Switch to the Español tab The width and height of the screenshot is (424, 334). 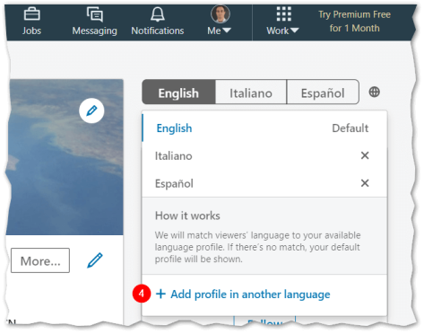click(x=323, y=92)
